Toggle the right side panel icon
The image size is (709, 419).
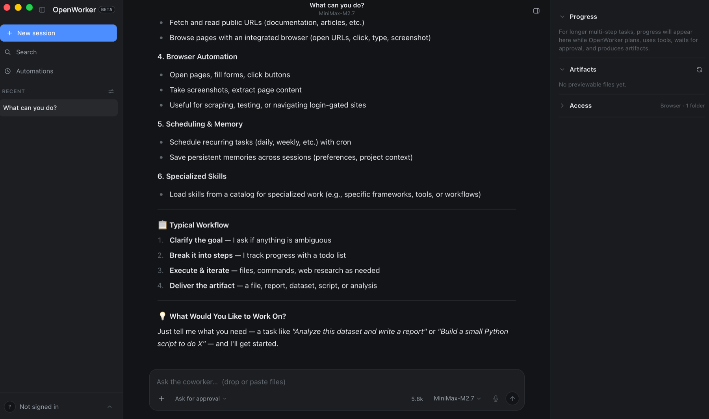[x=536, y=11]
